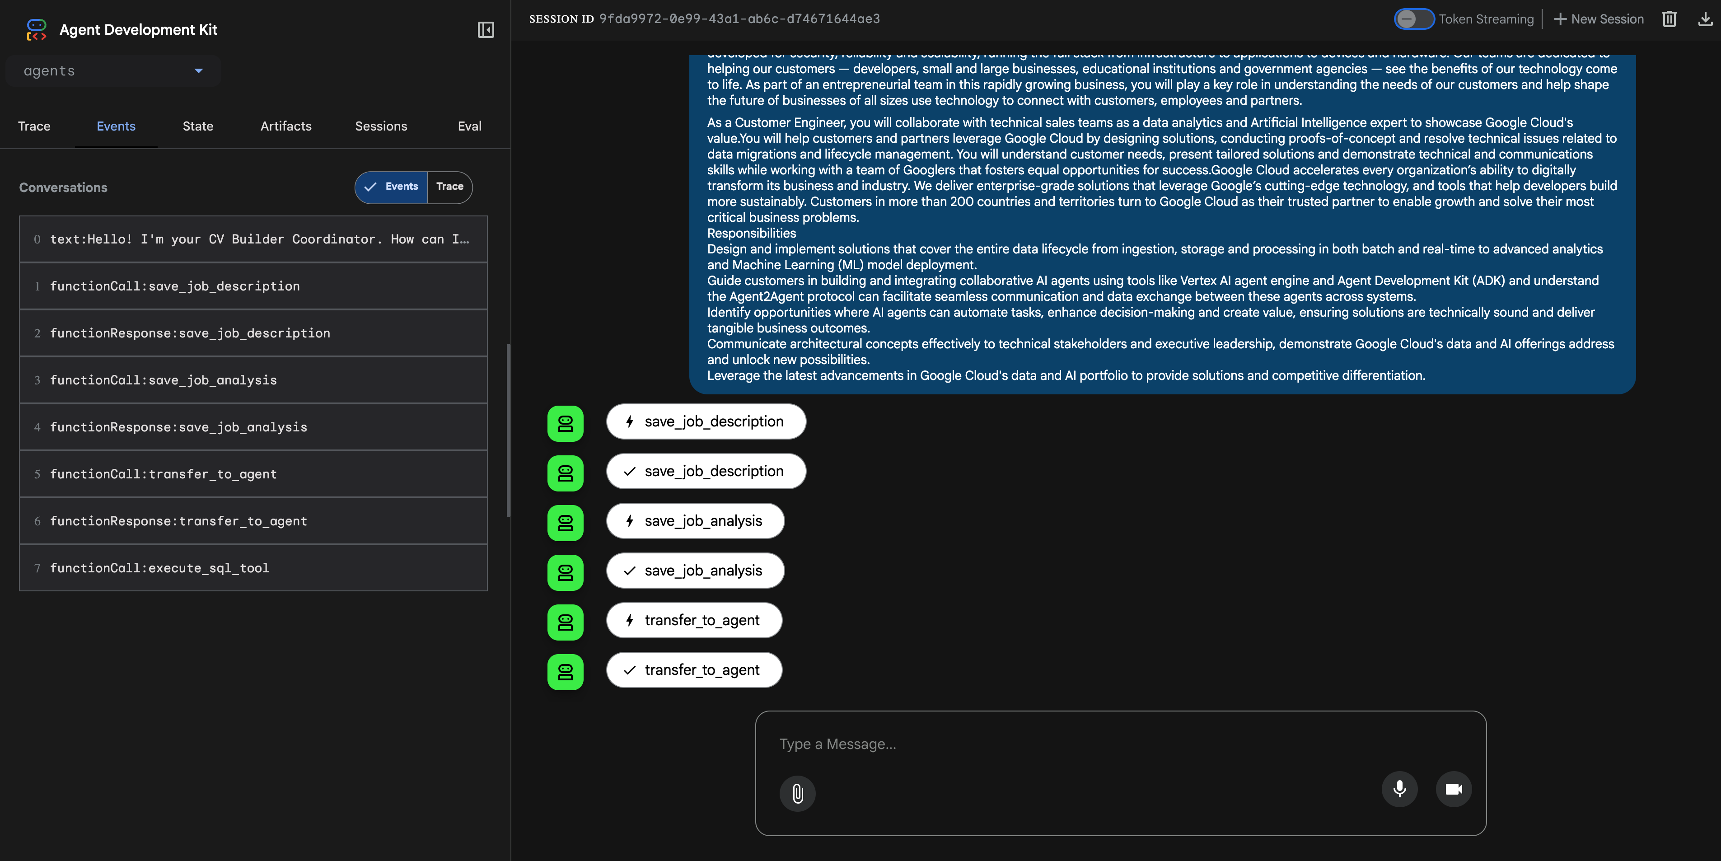This screenshot has height=861, width=1721.
Task: Start microphone voice input
Action: [1399, 789]
